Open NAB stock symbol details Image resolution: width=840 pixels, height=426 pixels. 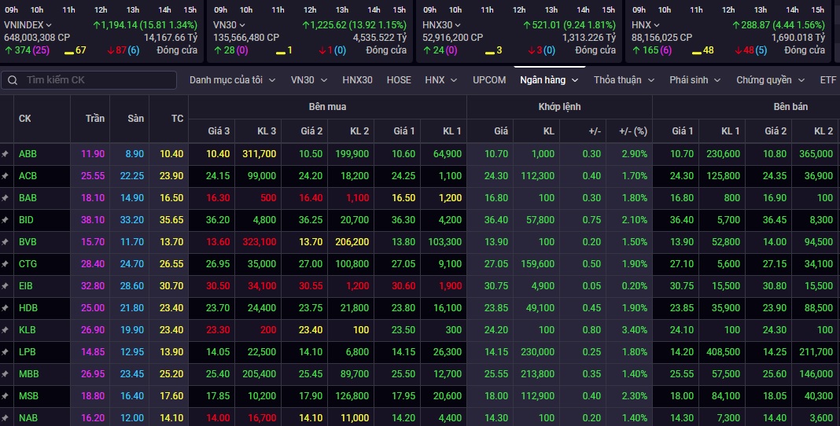click(x=28, y=418)
